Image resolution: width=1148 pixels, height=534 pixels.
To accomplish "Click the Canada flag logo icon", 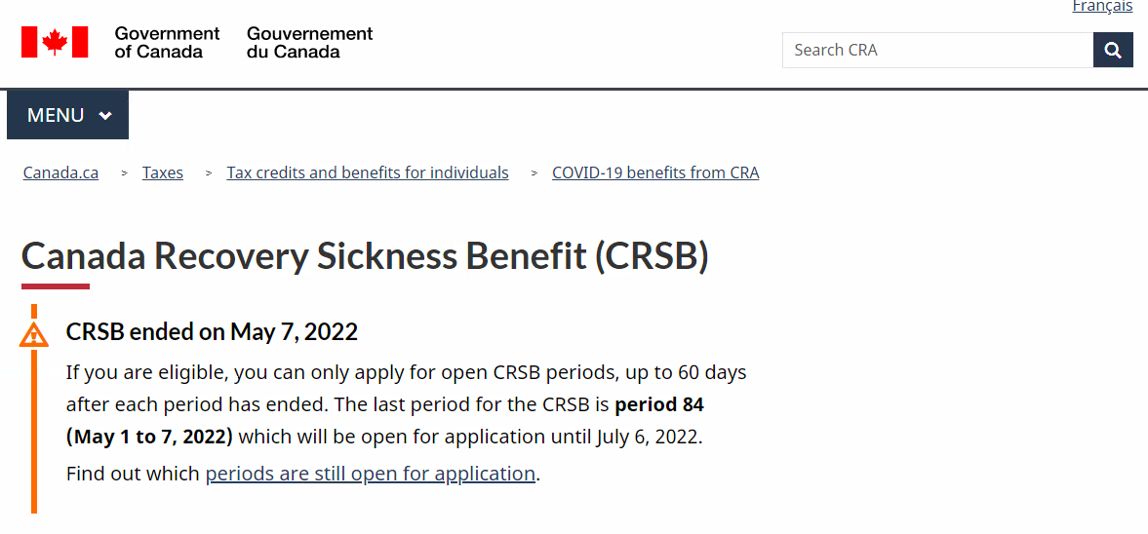I will tap(55, 42).
